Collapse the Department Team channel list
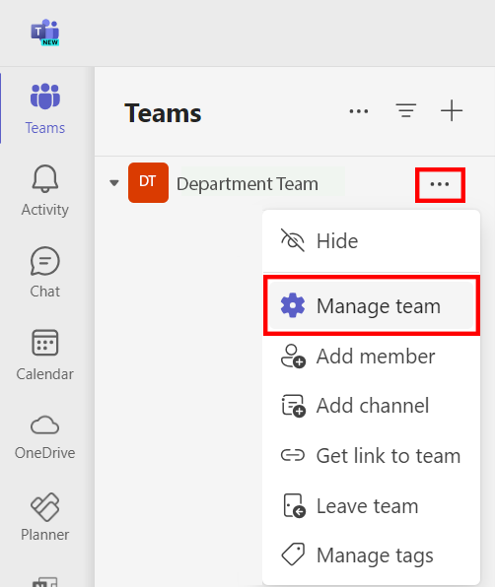The height and width of the screenshot is (587, 495). coord(114,183)
